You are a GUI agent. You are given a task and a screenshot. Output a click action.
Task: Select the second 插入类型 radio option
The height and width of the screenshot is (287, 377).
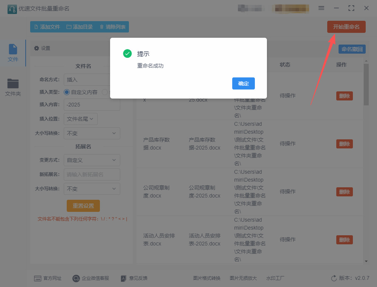104,92
